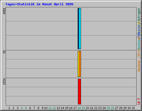142x111 pixels.
Task: Click green day number 25 on the x-axis
Action: (108, 108)
